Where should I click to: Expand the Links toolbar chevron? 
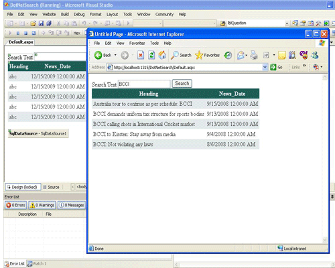[304, 66]
